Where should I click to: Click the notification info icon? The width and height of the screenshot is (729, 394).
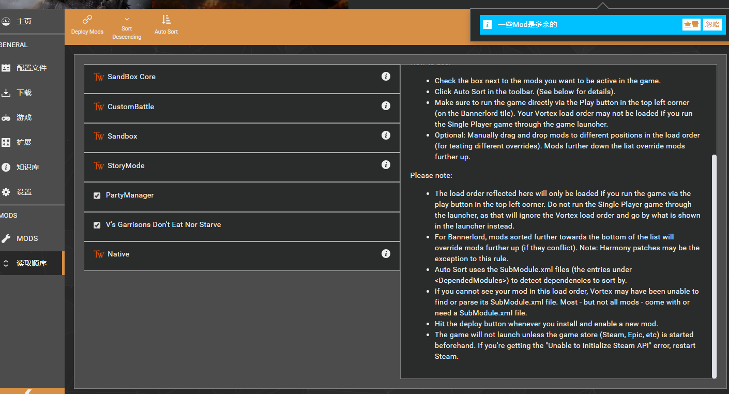[487, 24]
